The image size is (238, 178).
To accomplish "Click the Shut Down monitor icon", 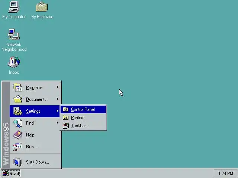I will point(18,162).
